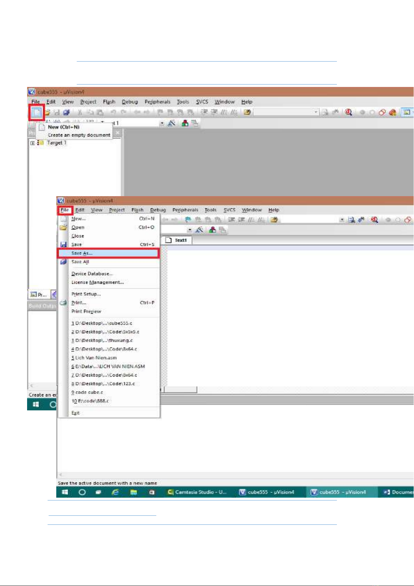Screen dimensions: 414x586
Task: Open the Project menu in lower window
Action: [117, 210]
